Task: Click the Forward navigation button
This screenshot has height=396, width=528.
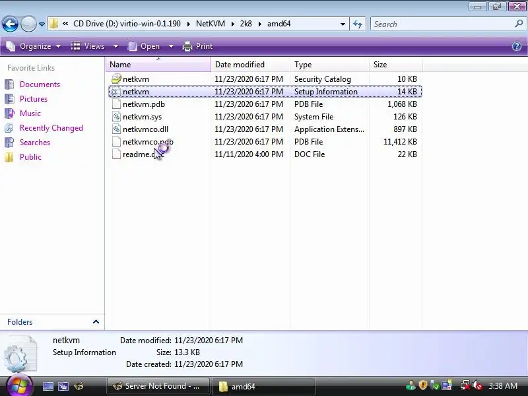Action: click(x=28, y=24)
